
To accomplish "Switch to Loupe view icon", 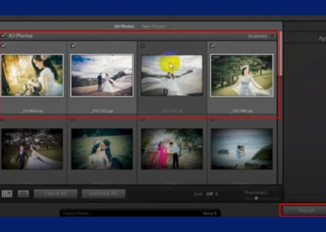I will tap(23, 193).
